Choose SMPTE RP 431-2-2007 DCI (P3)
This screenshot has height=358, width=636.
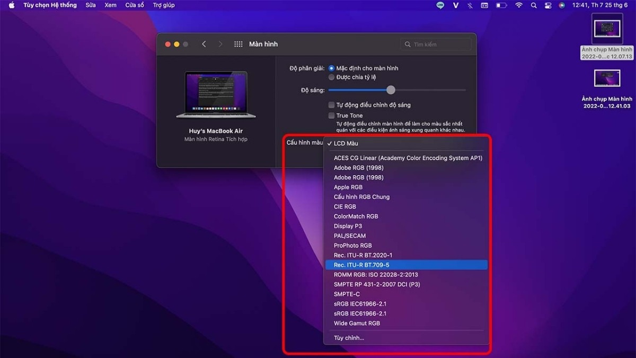407,284
